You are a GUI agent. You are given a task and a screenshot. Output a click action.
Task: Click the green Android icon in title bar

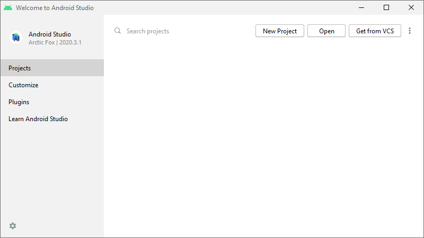[x=8, y=8]
